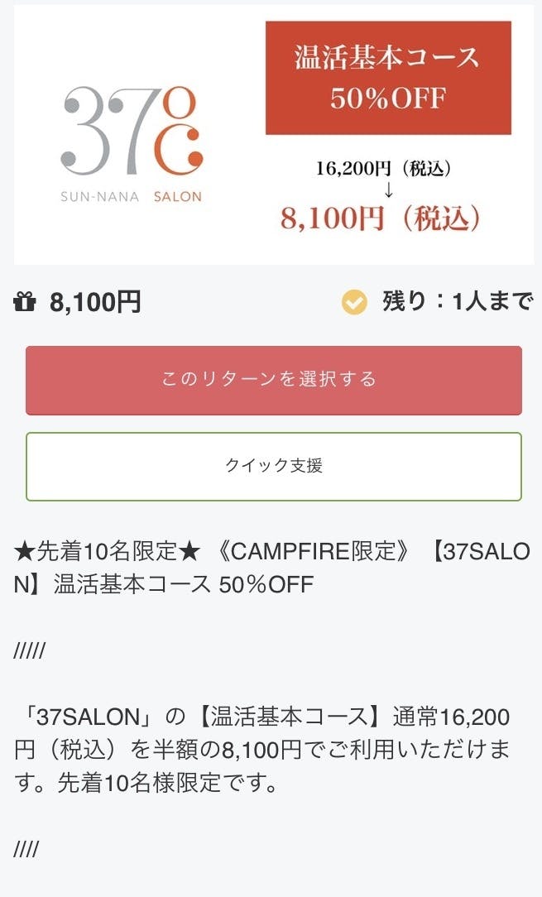Image resolution: width=542 pixels, height=897 pixels.
Task: Click the gift icon beside the price
Action: pyautogui.click(x=25, y=303)
